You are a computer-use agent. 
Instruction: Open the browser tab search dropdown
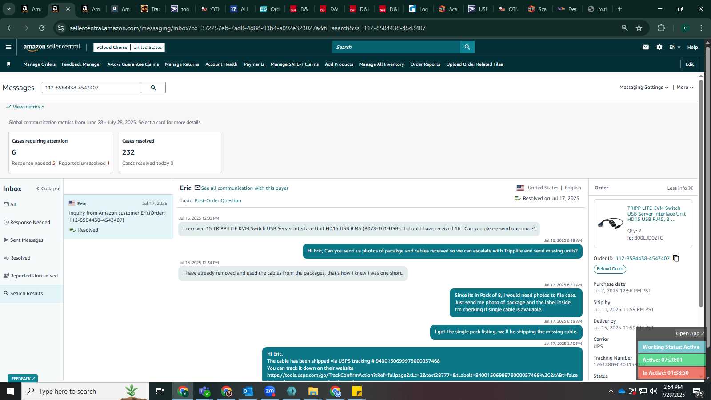click(x=8, y=9)
